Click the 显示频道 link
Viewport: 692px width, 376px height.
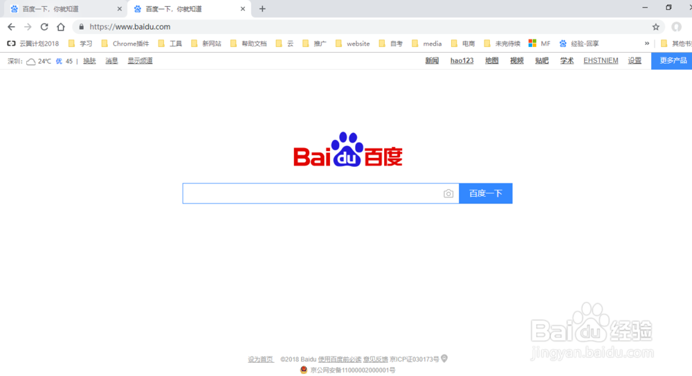pyautogui.click(x=140, y=61)
